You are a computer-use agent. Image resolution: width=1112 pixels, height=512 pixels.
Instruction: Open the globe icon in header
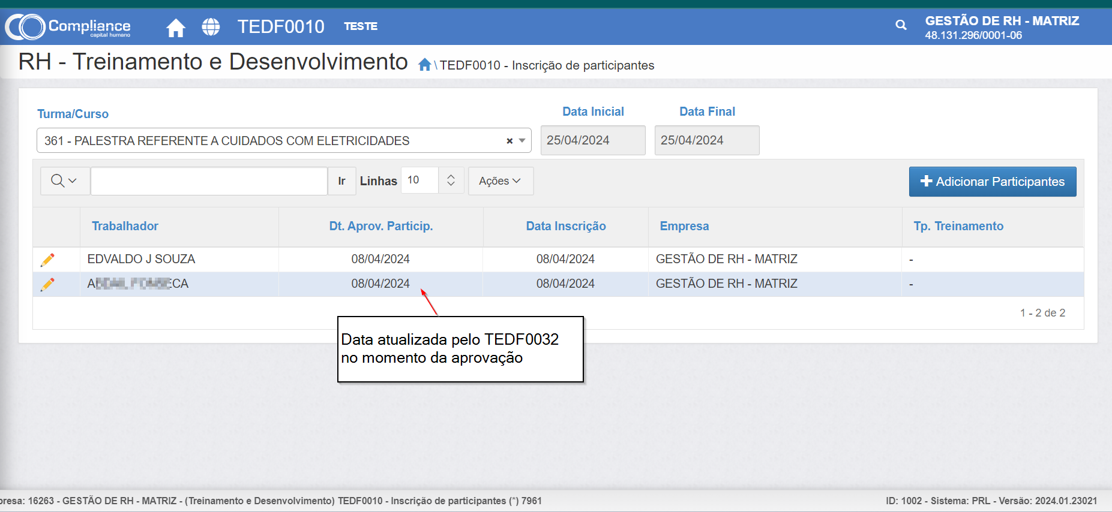[211, 27]
